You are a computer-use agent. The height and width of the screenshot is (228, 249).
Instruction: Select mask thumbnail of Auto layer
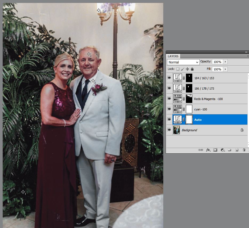189,119
